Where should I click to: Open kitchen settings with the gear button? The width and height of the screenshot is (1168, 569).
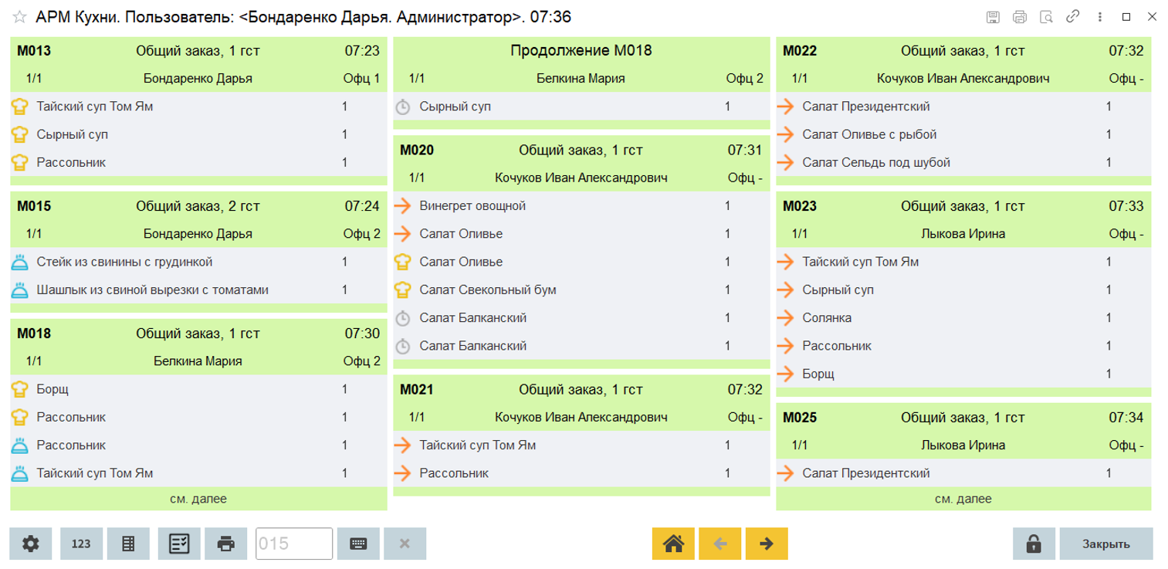click(30, 544)
